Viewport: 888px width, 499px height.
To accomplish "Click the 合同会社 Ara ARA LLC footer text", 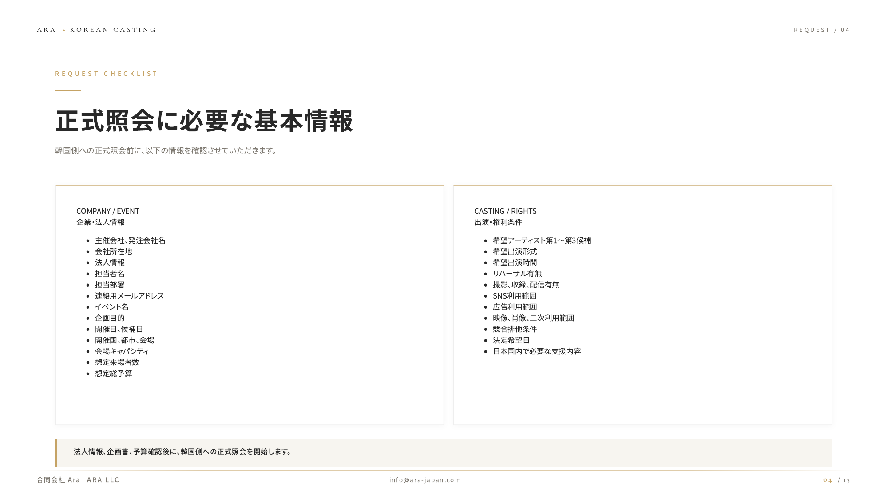I will [78, 480].
